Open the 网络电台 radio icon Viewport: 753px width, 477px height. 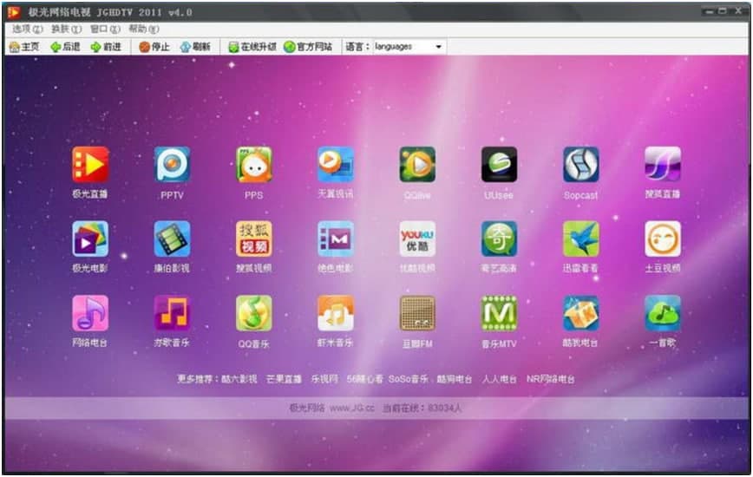point(90,313)
